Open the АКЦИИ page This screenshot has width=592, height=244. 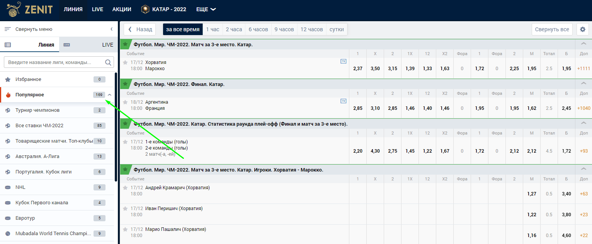click(x=122, y=9)
